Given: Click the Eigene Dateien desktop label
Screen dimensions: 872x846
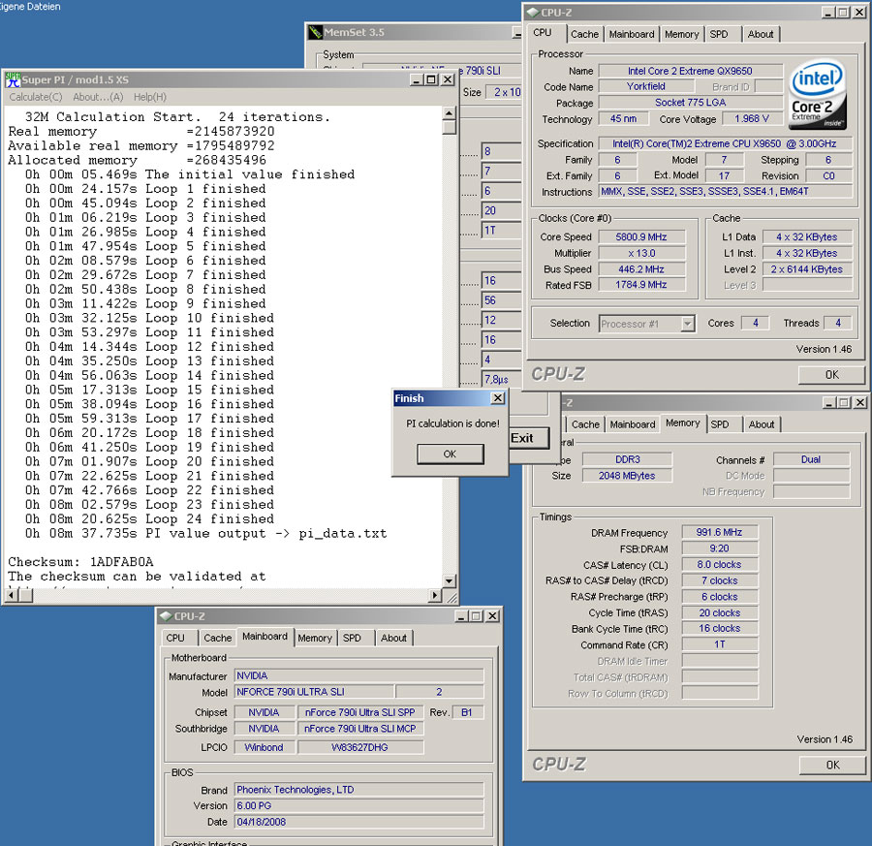Looking at the screenshot, I should pos(30,7).
